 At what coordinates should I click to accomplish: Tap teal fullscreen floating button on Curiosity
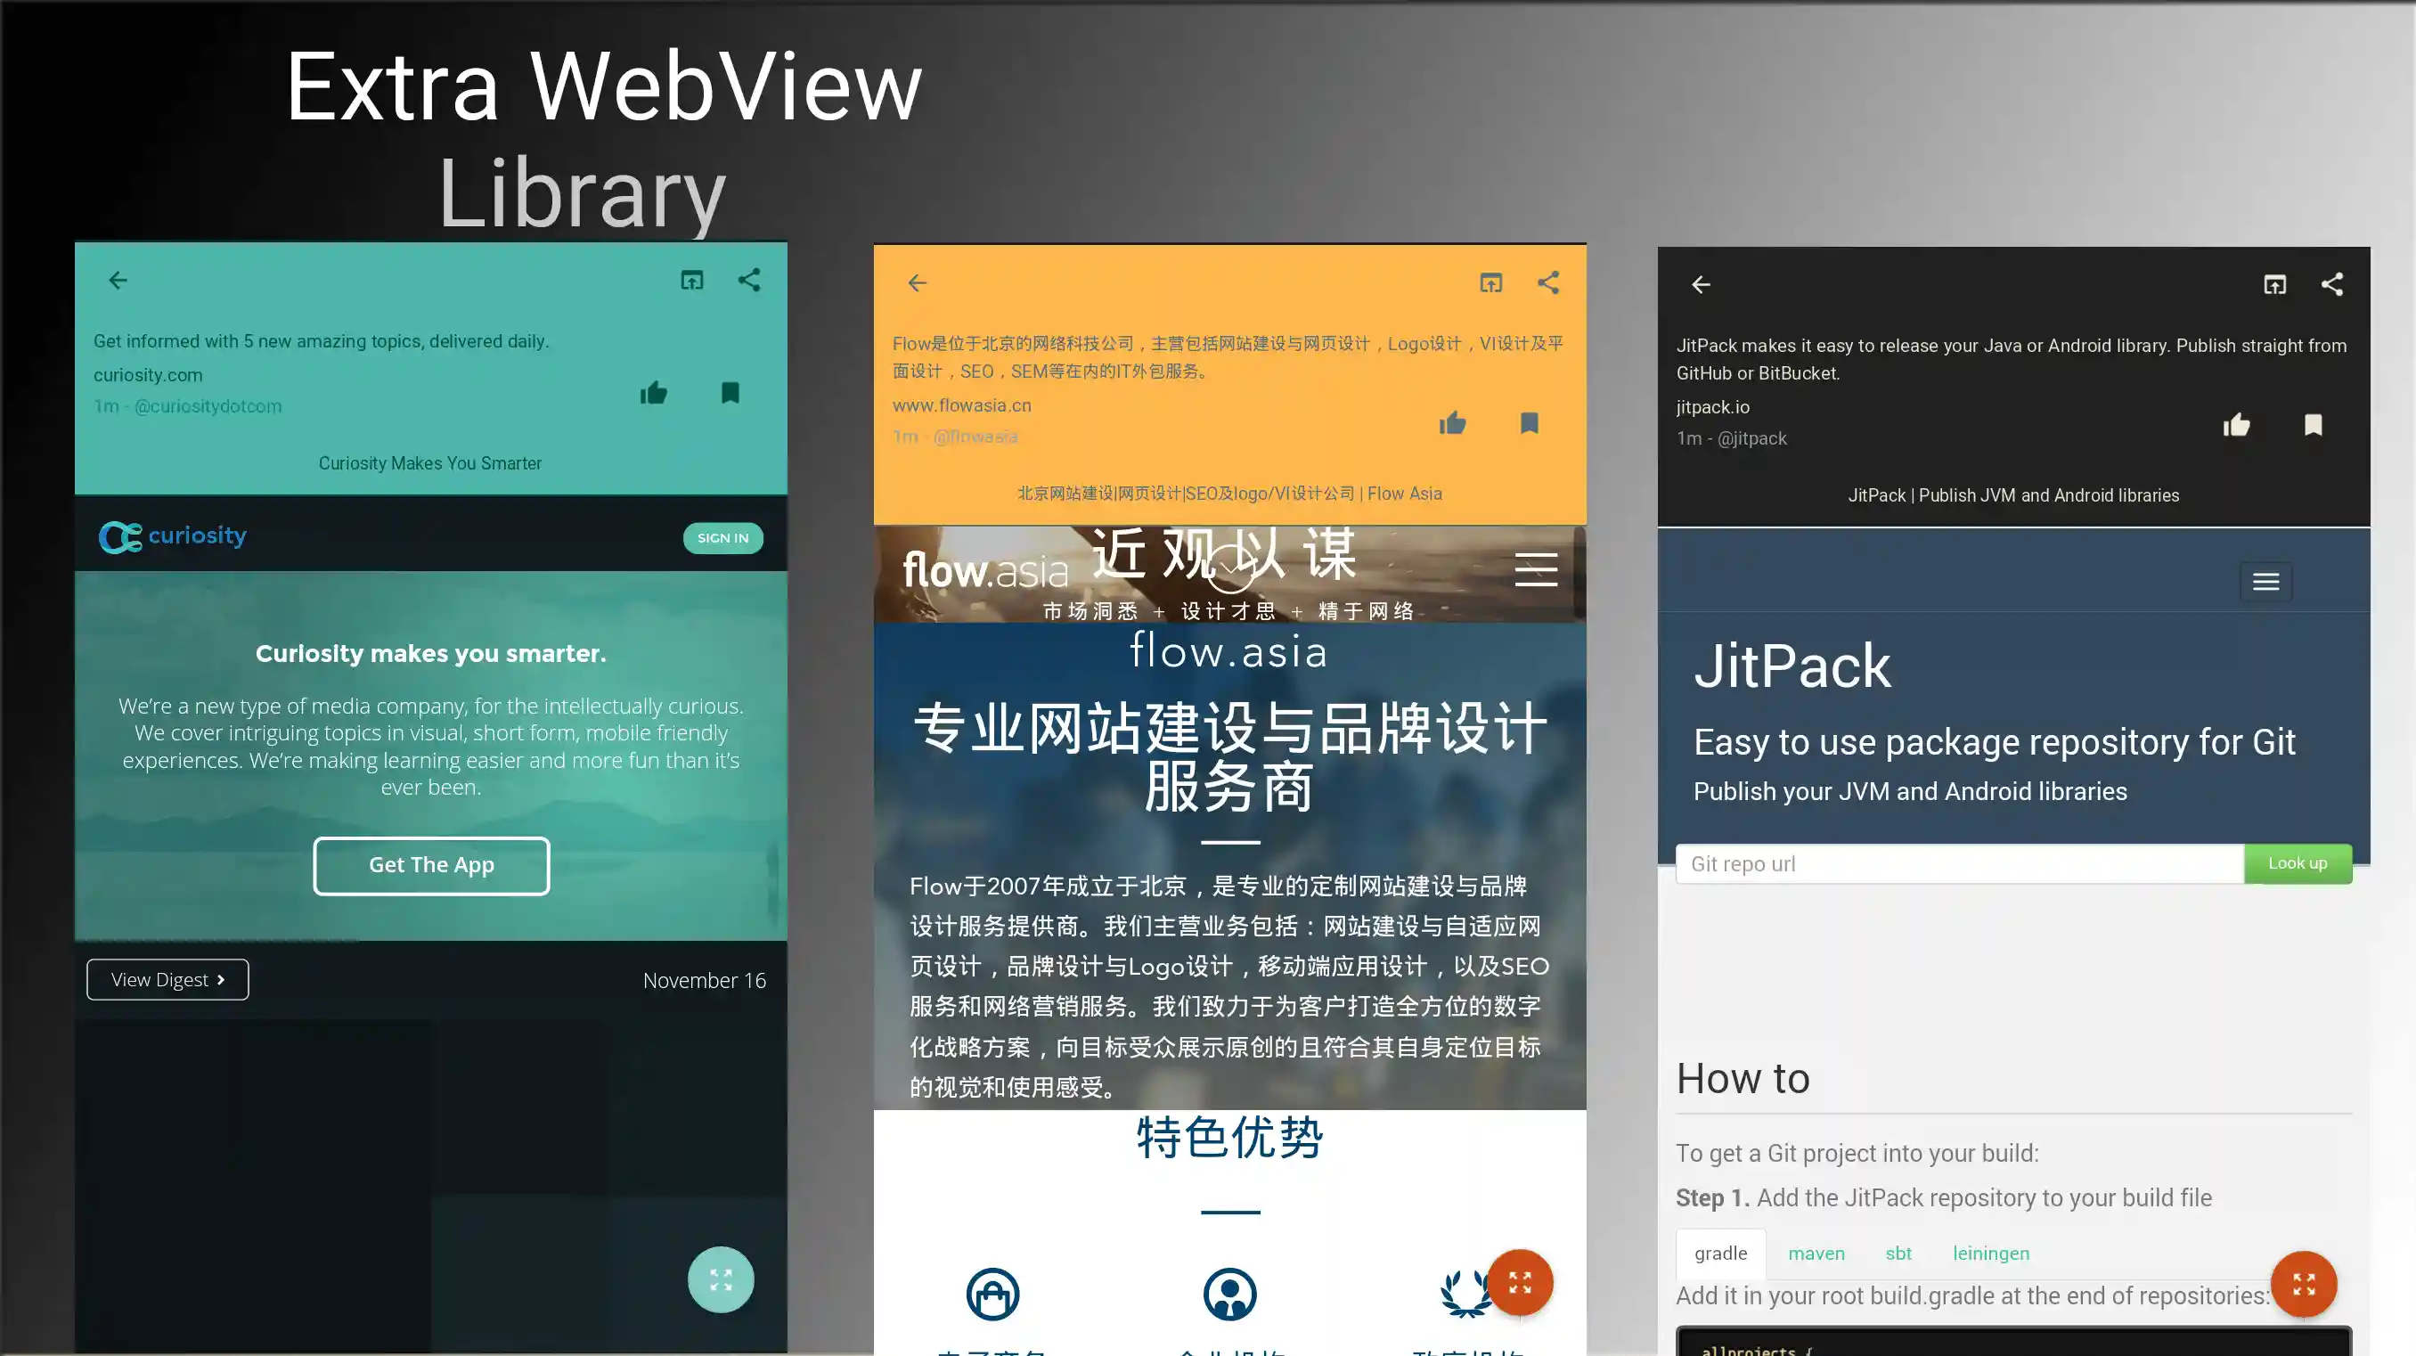point(721,1280)
